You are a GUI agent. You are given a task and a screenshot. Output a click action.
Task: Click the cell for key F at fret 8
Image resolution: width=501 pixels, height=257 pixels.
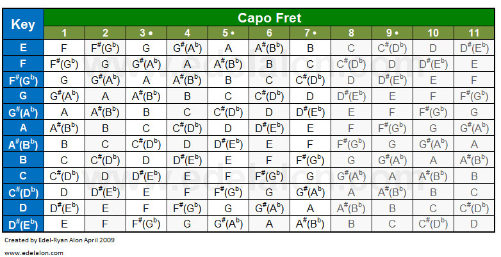point(351,63)
